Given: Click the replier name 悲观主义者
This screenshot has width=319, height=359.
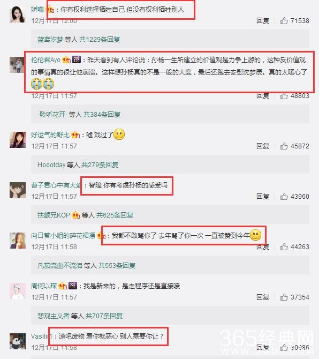Looking at the screenshot, I should pyautogui.click(x=54, y=316).
